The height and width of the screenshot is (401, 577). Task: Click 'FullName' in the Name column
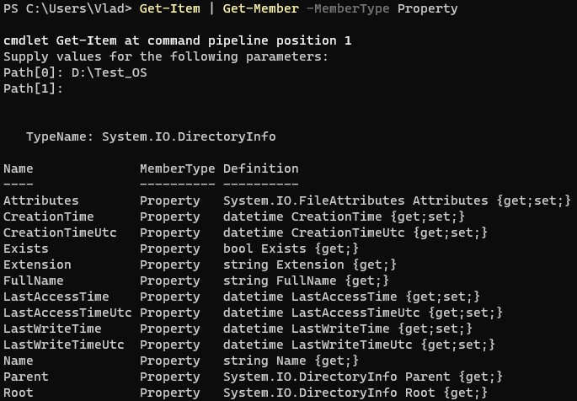click(x=33, y=281)
